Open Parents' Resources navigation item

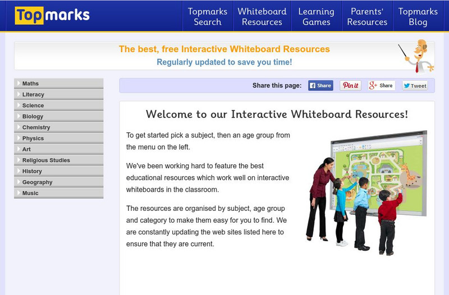click(x=367, y=16)
